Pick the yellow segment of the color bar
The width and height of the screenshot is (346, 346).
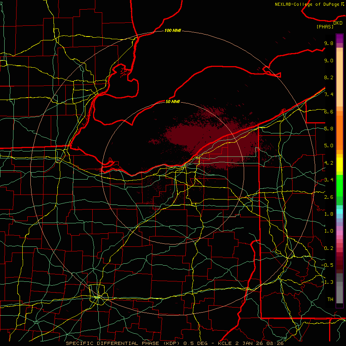pos(339,165)
